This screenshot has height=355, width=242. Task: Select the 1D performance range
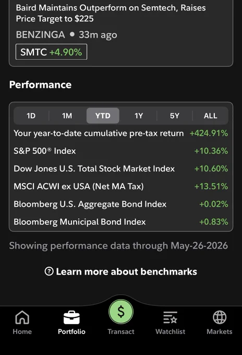[31, 116]
